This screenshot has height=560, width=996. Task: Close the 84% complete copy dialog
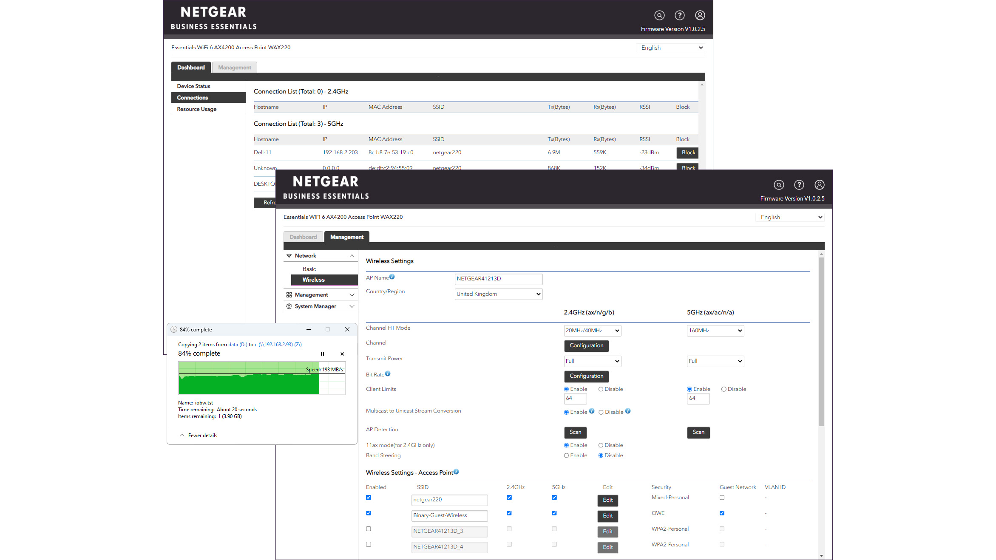[x=347, y=329]
